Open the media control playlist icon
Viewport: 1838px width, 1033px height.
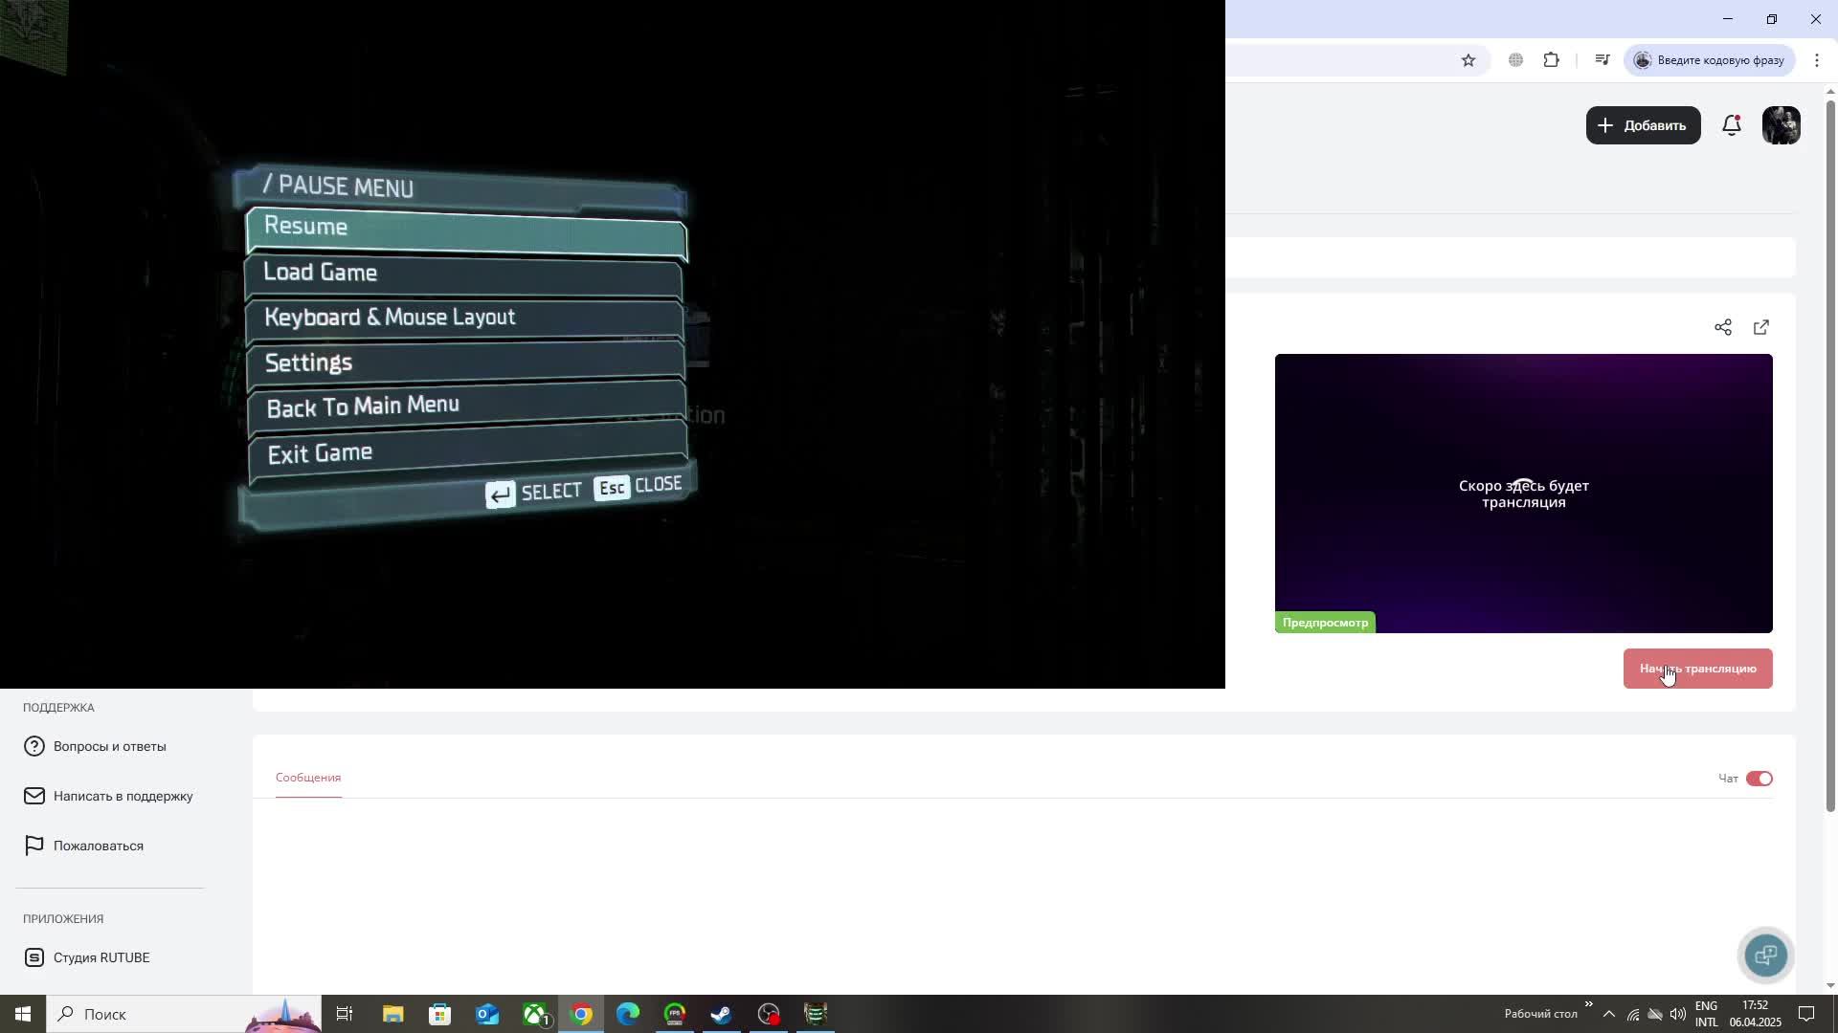click(1602, 60)
